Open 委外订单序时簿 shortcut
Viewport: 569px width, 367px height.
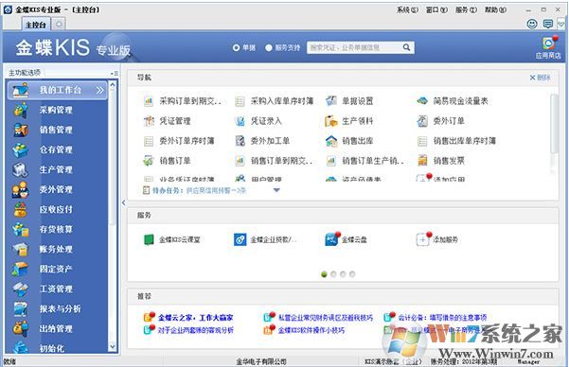tap(179, 141)
